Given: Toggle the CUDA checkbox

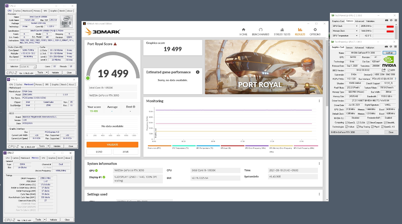Looking at the screenshot, I should pyautogui.click(x=358, y=123).
